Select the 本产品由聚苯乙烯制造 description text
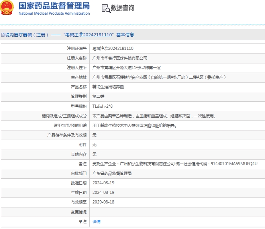The image size is (265, 229). 154,116
